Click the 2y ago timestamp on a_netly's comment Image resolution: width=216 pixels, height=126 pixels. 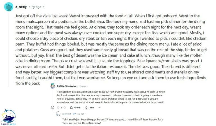click(x=36, y=7)
